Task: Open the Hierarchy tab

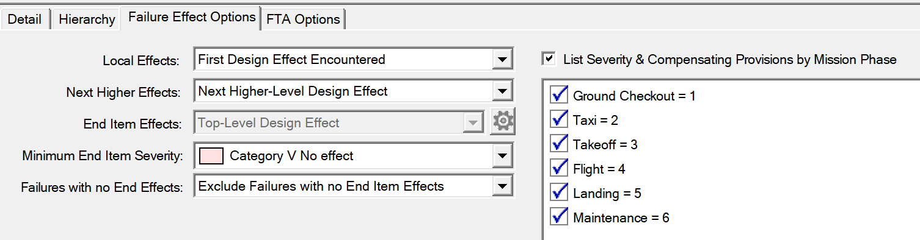Action: (87, 19)
